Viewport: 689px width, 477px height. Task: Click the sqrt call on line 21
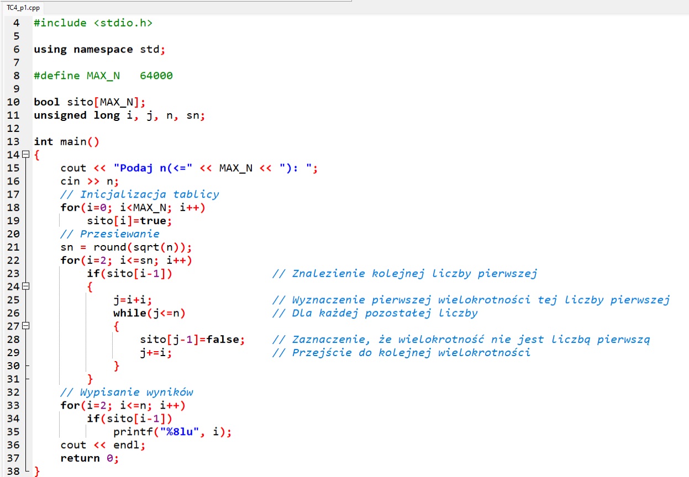143,247
